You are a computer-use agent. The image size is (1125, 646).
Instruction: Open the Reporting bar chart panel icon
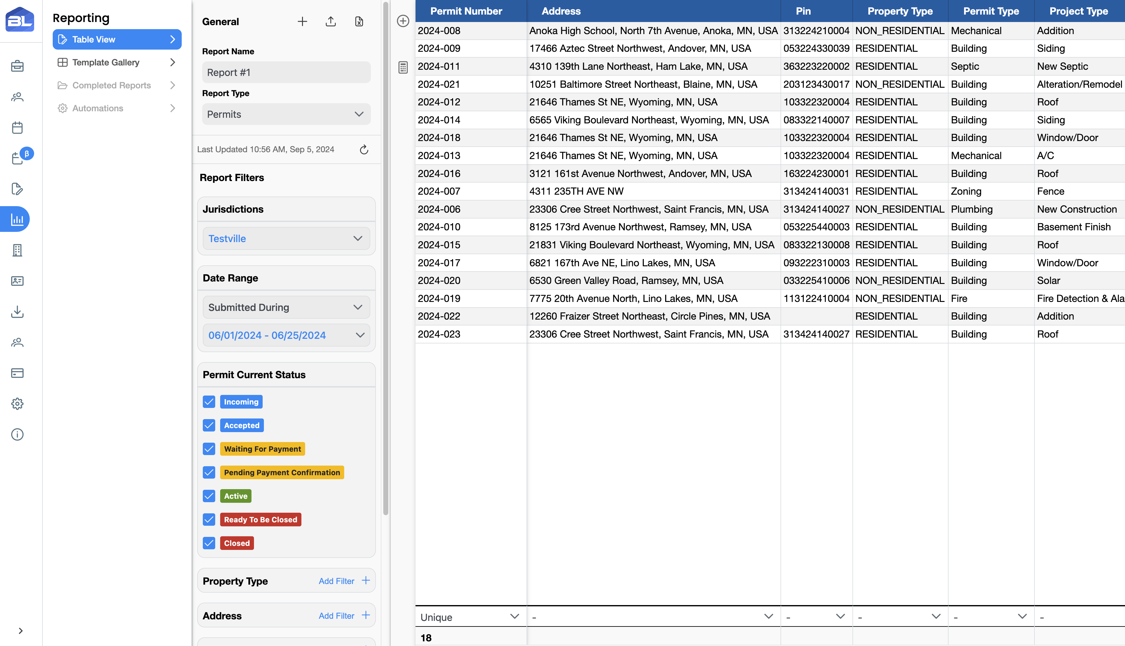click(17, 219)
